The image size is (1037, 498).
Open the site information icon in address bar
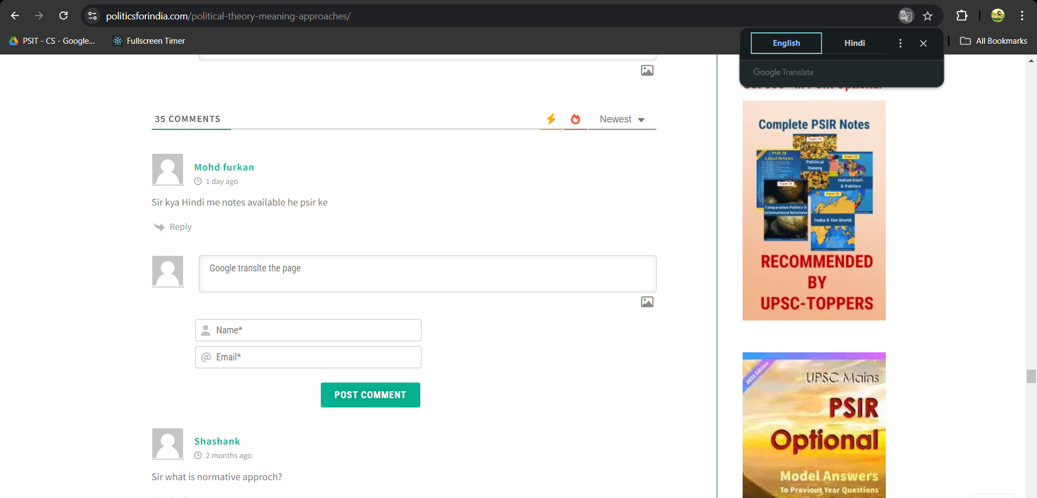coord(93,16)
